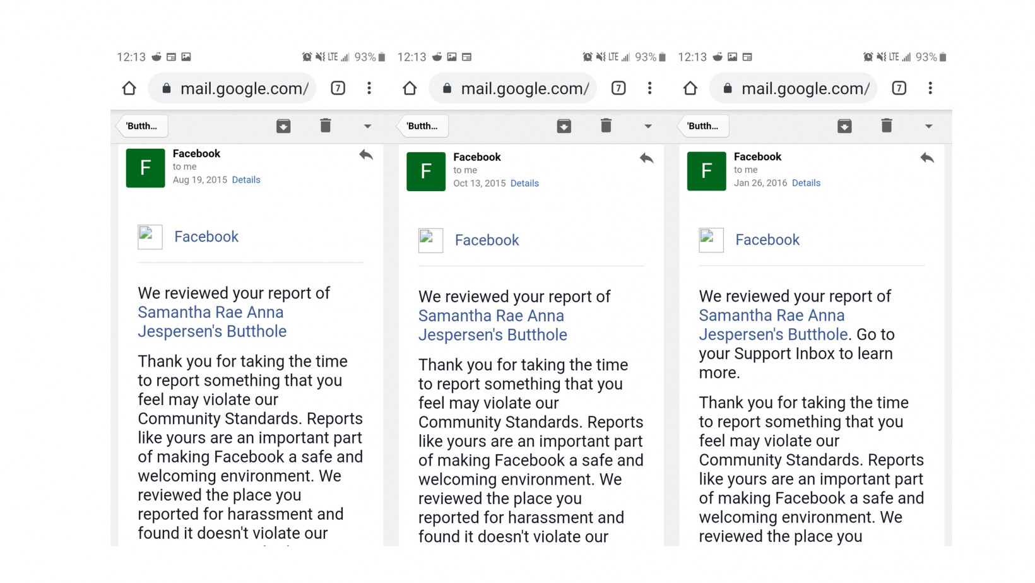This screenshot has height=583, width=1035.
Task: Reply to the Jan 26, 2016 Facebook email
Action: click(926, 158)
